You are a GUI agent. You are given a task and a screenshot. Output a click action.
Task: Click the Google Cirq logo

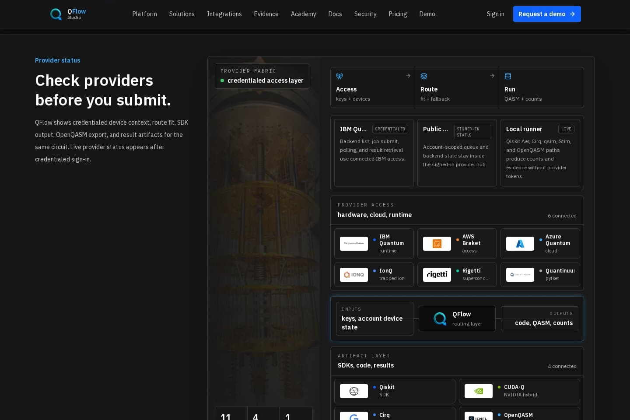point(354,416)
